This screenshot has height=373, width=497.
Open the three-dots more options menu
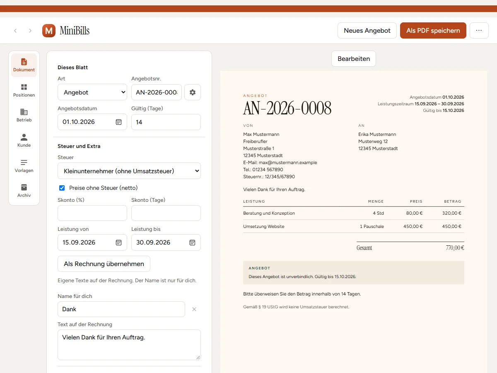pos(479,31)
